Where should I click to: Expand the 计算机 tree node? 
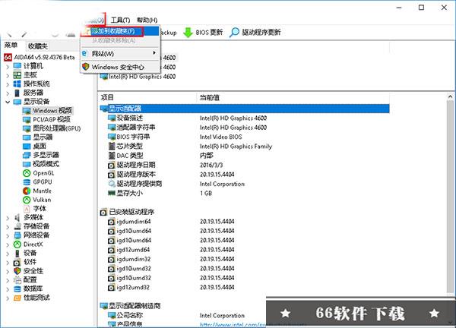coord(8,67)
